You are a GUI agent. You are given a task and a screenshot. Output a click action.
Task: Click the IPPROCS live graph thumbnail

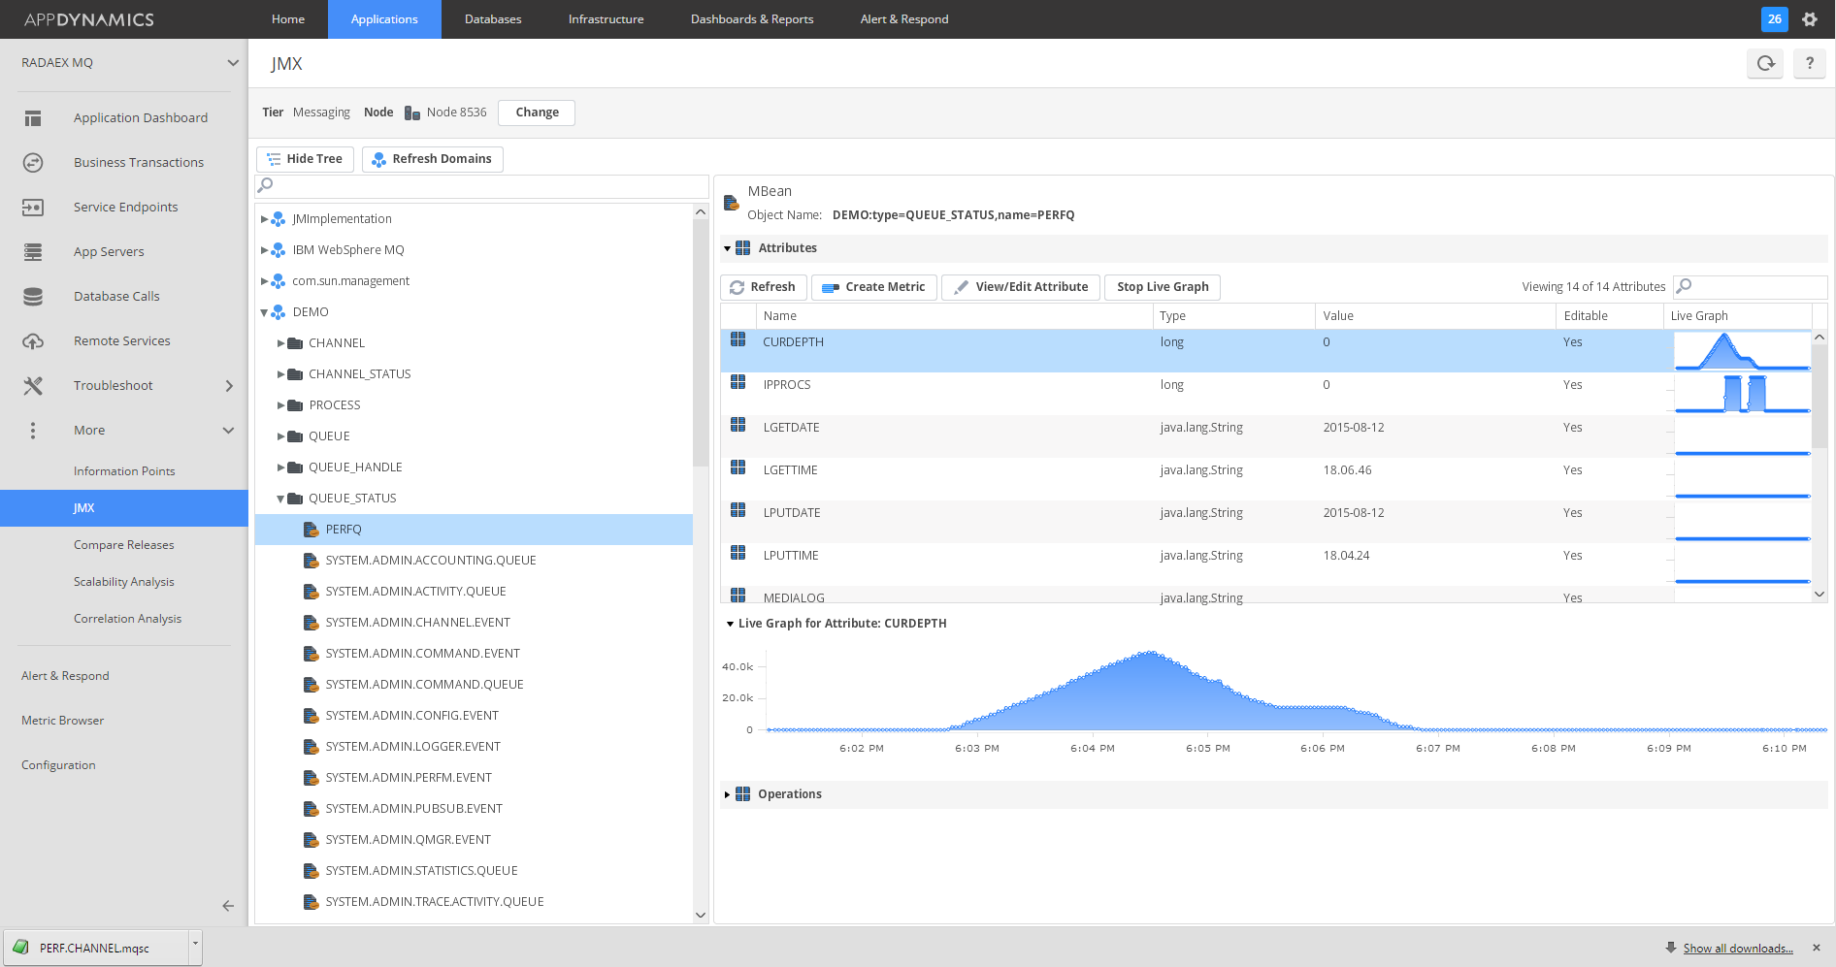pyautogui.click(x=1743, y=394)
